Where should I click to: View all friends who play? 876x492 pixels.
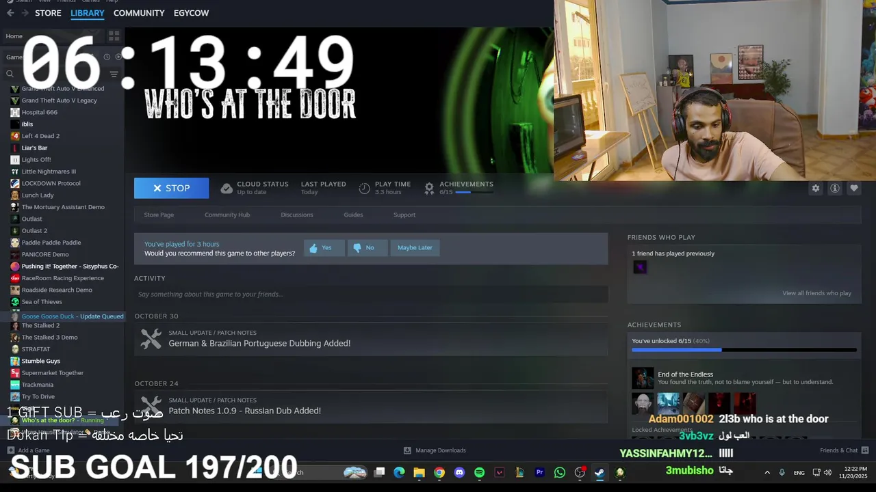tap(816, 293)
